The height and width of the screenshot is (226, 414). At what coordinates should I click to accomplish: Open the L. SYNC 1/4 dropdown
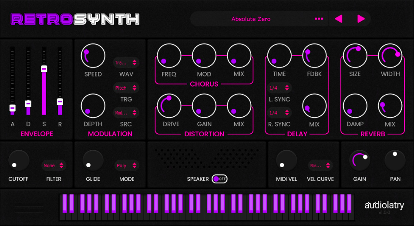[279, 88]
